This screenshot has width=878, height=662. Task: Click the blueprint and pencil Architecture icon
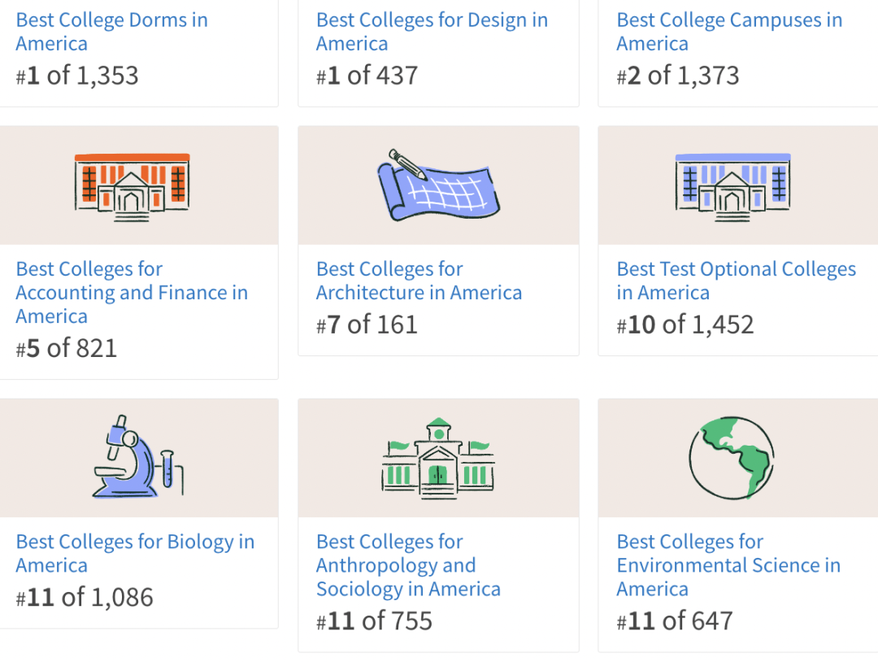[x=437, y=185]
